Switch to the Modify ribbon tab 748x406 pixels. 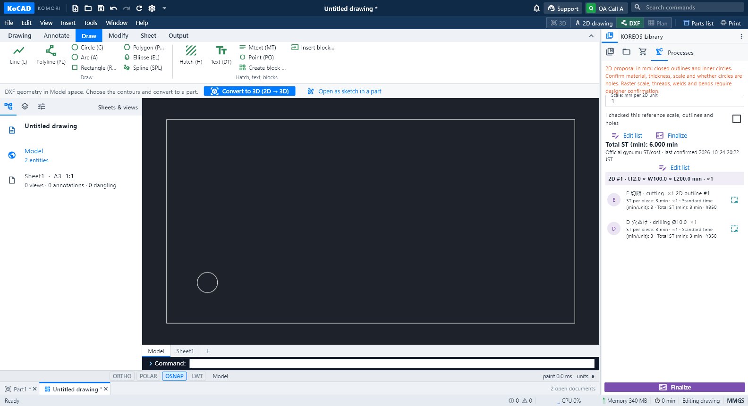point(118,35)
